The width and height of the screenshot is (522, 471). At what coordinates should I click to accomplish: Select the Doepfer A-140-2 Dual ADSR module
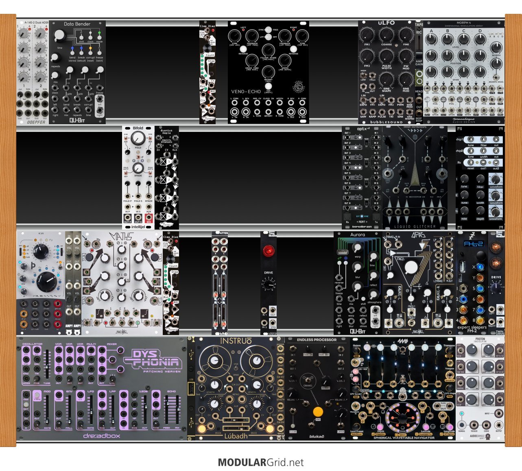coord(33,72)
